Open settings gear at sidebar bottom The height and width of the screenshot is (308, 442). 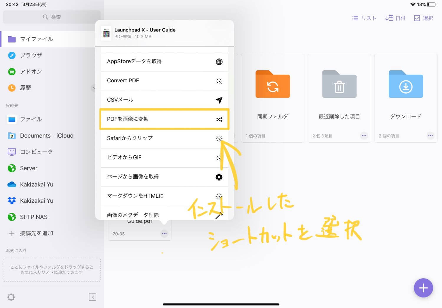[x=11, y=297]
